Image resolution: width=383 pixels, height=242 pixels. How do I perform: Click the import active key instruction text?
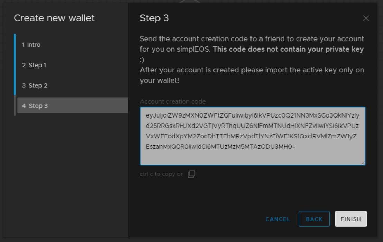point(252,75)
